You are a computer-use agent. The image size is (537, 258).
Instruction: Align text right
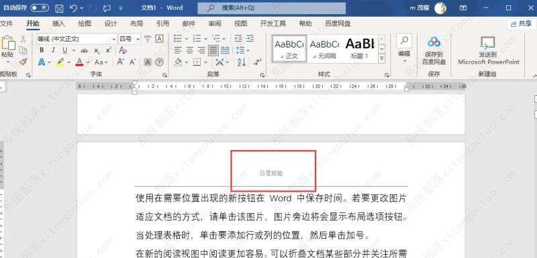pyautogui.click(x=202, y=50)
